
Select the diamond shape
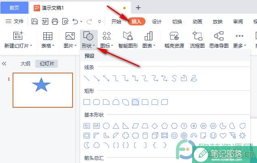tap(155, 126)
